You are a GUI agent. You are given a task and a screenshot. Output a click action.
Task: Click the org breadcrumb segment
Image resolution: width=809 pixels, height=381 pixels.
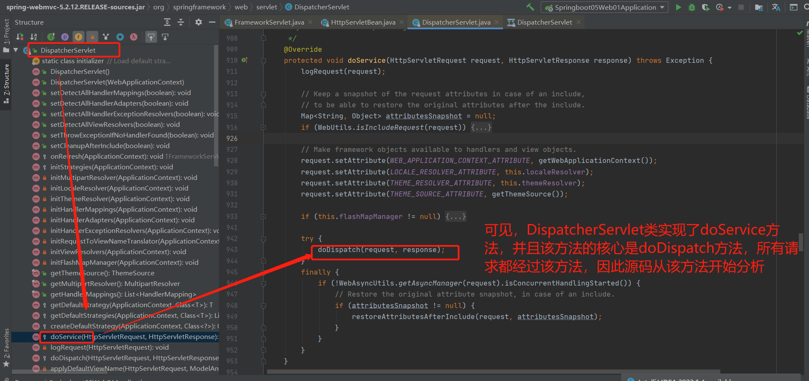click(158, 7)
